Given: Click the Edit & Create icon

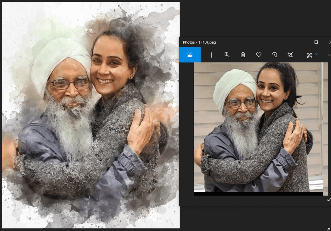Looking at the screenshot, I should point(309,55).
